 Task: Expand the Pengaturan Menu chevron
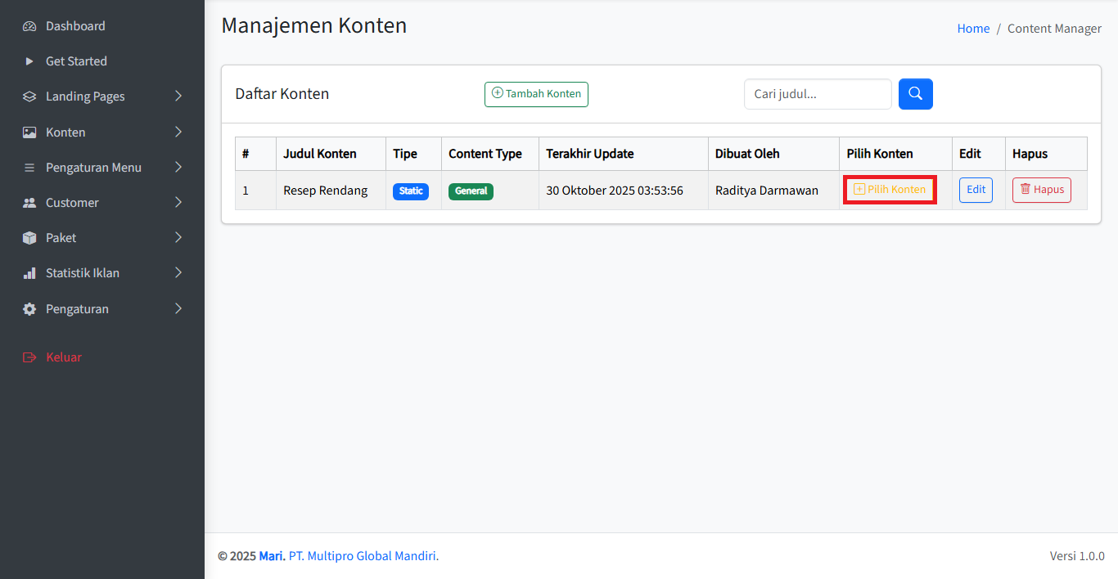point(178,168)
